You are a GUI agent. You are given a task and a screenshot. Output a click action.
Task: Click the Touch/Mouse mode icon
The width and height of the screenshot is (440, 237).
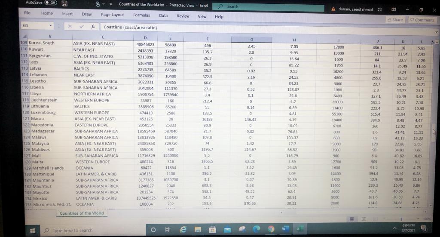click(98, 4)
